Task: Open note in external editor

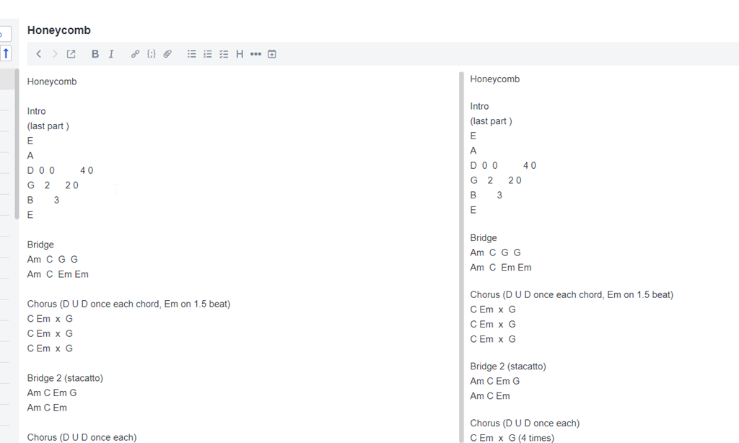Action: [x=71, y=54]
